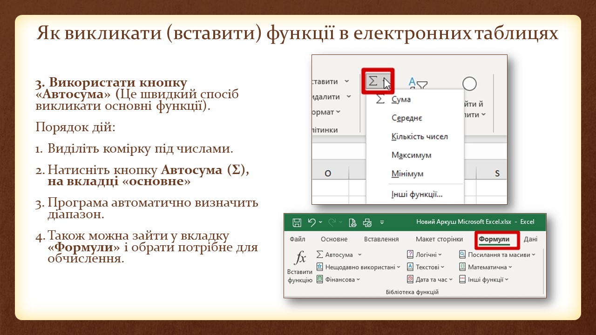The height and width of the screenshot is (335, 596).
Task: Click the Текстові letter-A book icon
Action: click(x=410, y=267)
